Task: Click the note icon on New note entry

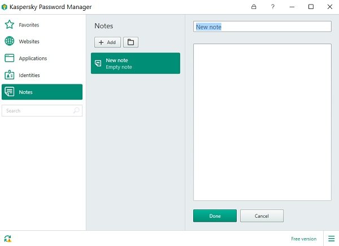Action: point(98,64)
